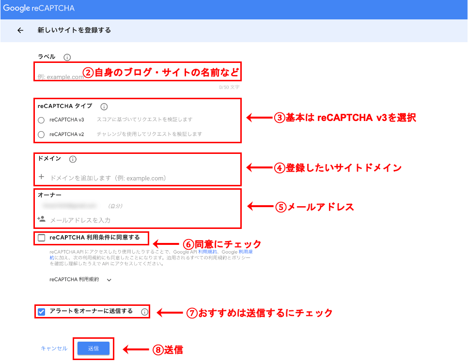The width and height of the screenshot is (468, 362).
Task: Click the Google reCAPTCHA logo
Action: coord(39,8)
